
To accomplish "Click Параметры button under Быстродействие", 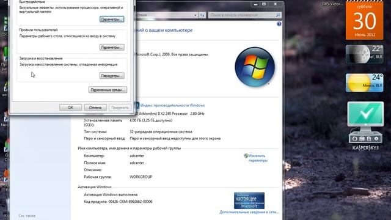I will 112,19.
